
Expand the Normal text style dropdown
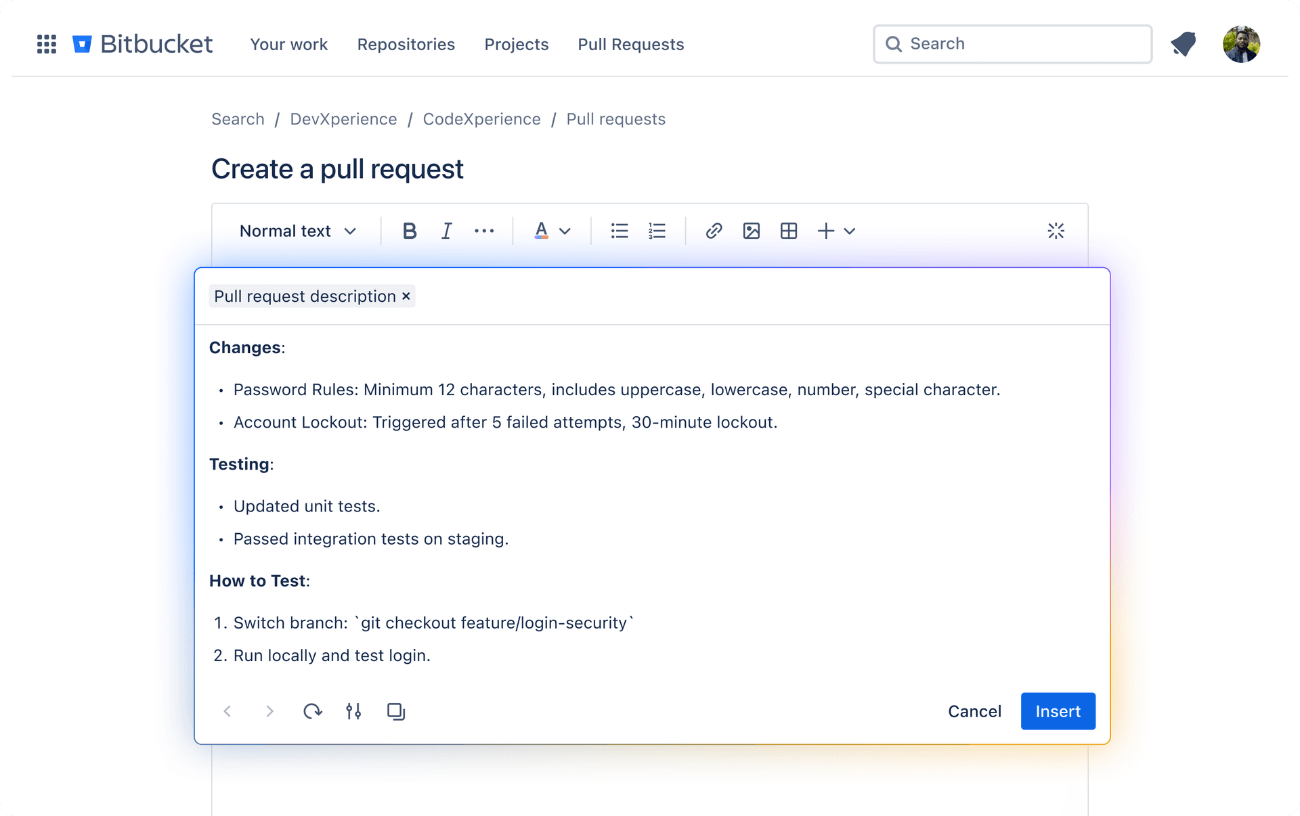tap(298, 231)
